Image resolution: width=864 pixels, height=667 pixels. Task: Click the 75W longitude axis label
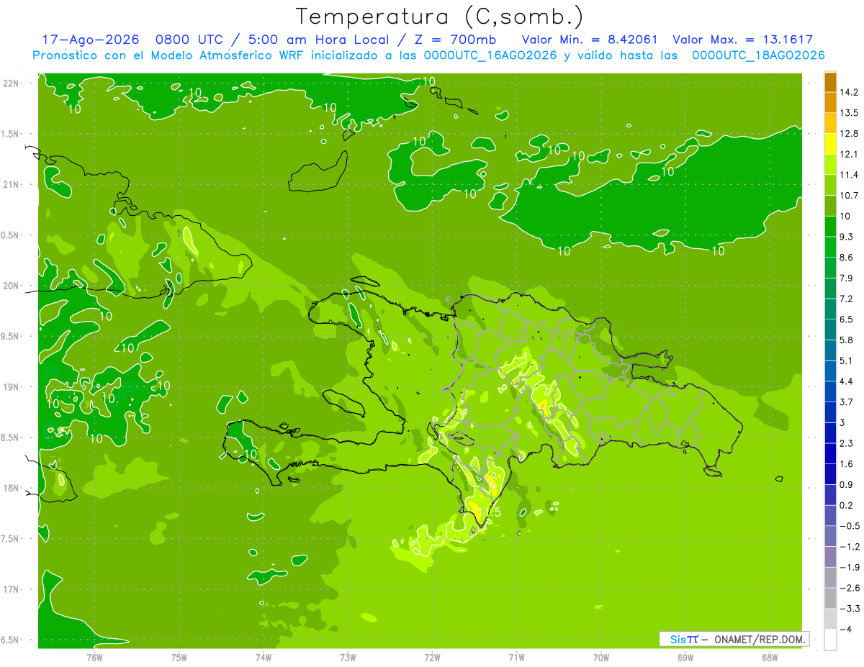179,657
